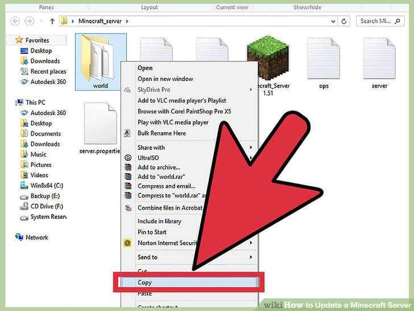The width and height of the screenshot is (414, 311).
Task: Open Win8x64 (C:) drive
Action: tap(47, 185)
